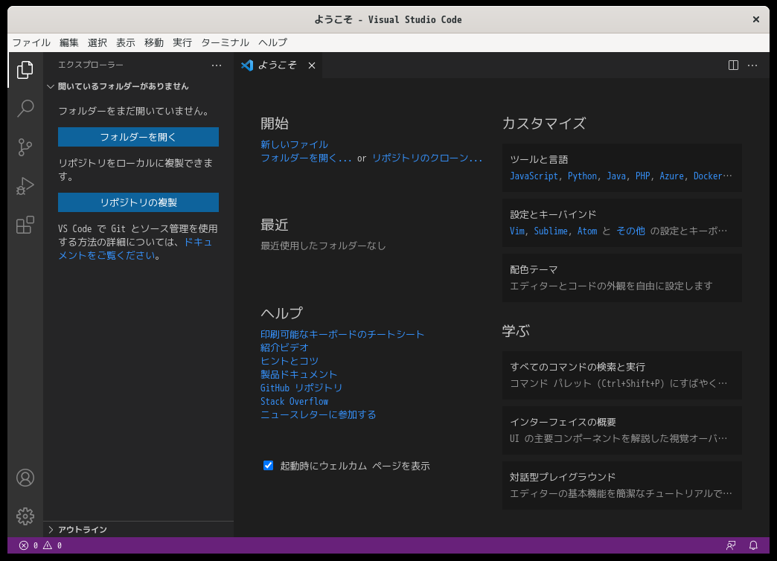Open the Stack Overflow link
Viewport: 777px width, 561px height.
(x=294, y=402)
